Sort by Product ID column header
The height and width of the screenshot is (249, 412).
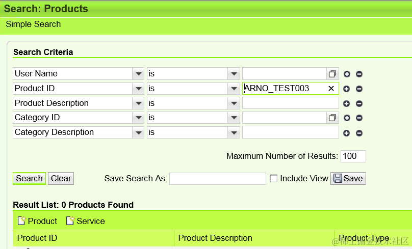(93, 238)
